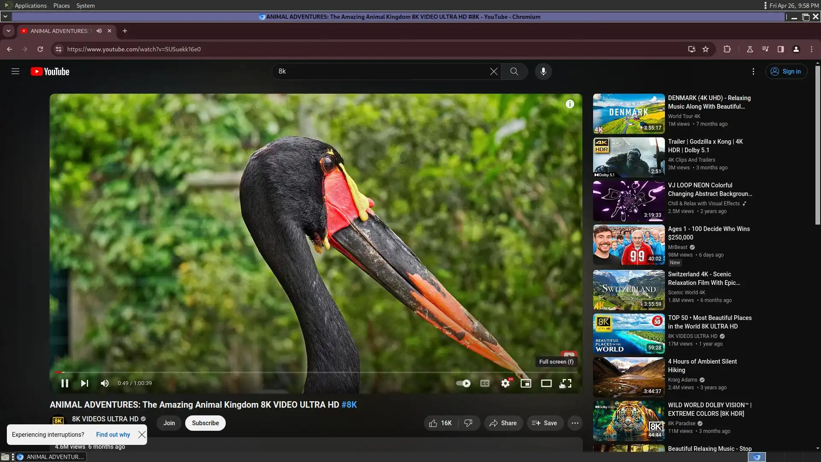Search with your voice microphone
The height and width of the screenshot is (462, 821).
(x=543, y=71)
